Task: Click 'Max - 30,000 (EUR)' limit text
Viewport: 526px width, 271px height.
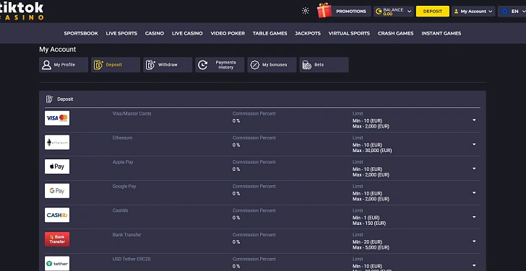Action: (372, 151)
